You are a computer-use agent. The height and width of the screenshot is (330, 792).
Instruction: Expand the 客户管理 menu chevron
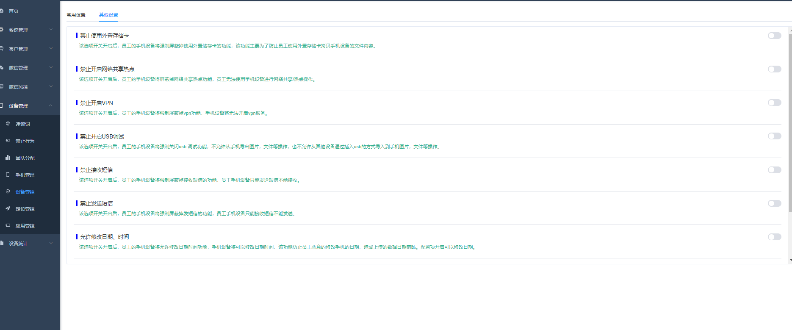pos(51,49)
